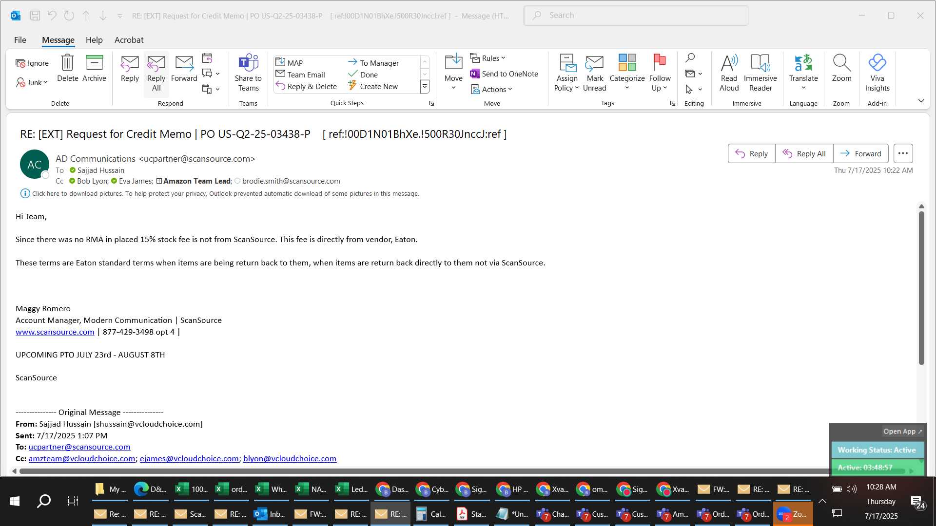The width and height of the screenshot is (936, 526).
Task: Open Calculator from the taskbar
Action: 431,514
